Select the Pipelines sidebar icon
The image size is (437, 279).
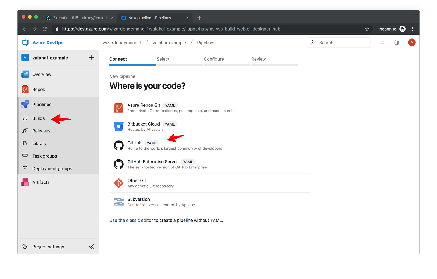(25, 104)
